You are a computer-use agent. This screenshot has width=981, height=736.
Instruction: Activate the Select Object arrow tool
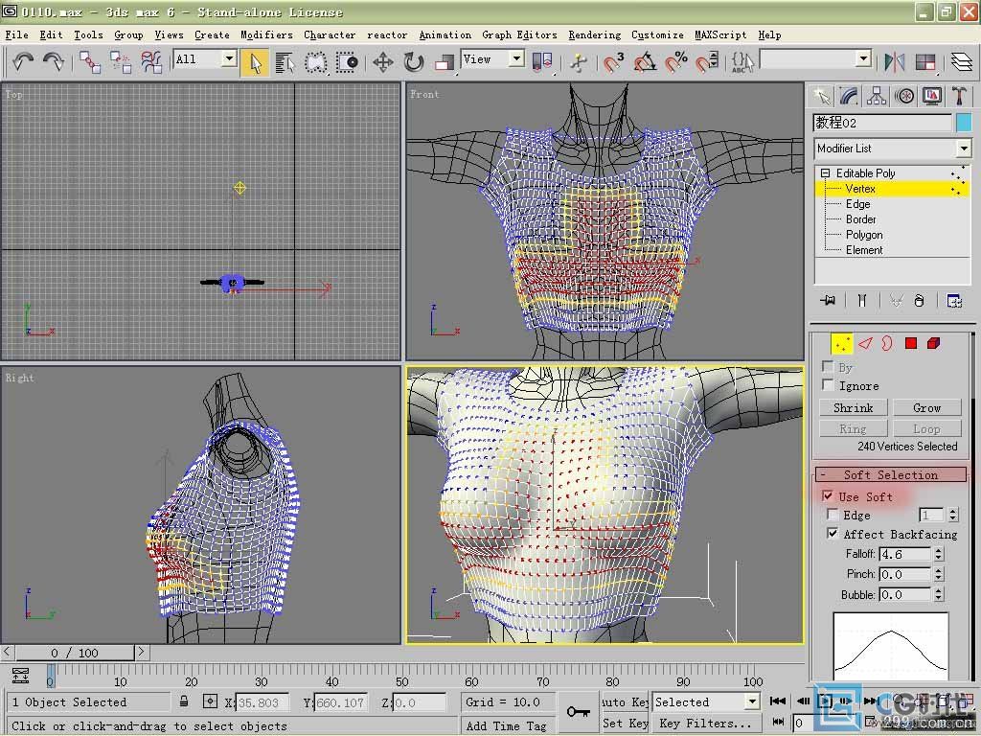click(255, 62)
